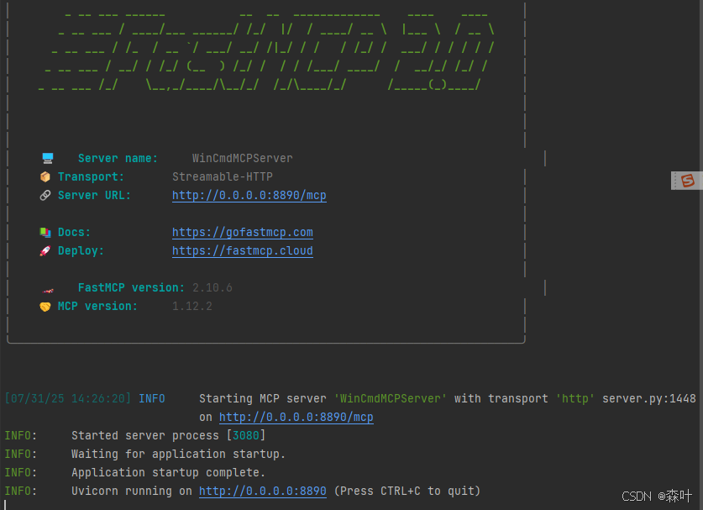This screenshot has height=510, width=703.
Task: Click the package icon beside Transport
Action: (45, 176)
